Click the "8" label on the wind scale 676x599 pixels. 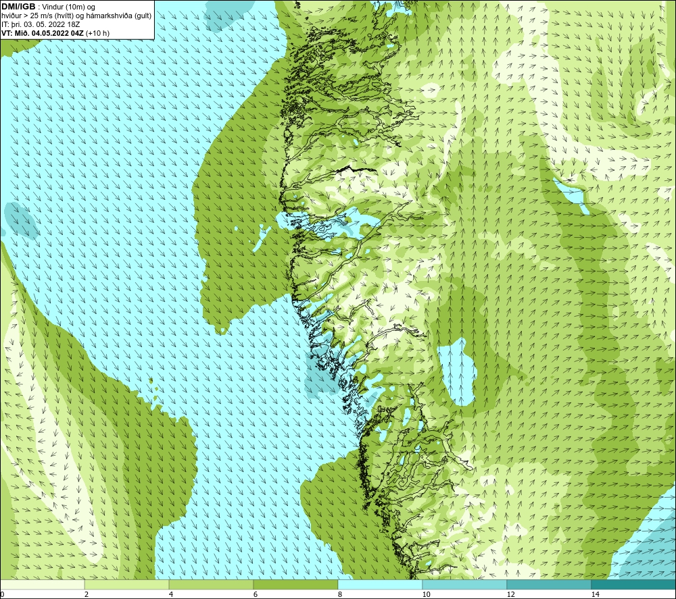[340, 594]
